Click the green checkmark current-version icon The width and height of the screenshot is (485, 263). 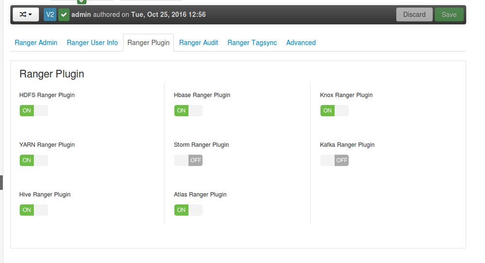click(x=64, y=15)
